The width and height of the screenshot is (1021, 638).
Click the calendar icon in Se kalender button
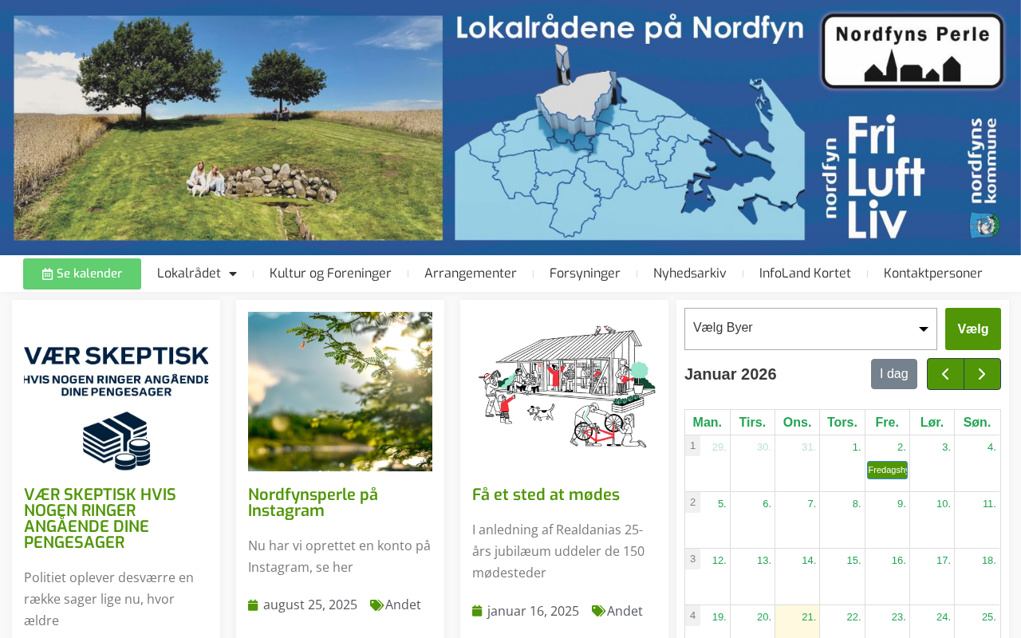click(x=48, y=274)
